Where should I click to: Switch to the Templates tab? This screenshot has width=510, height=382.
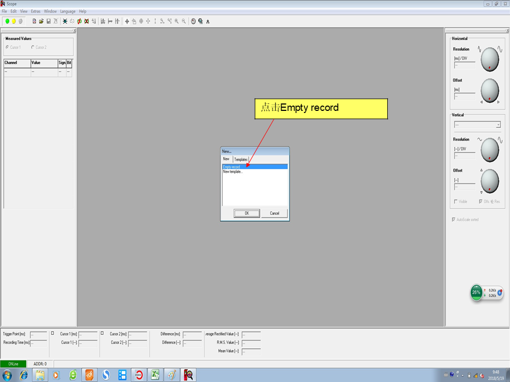coord(241,159)
